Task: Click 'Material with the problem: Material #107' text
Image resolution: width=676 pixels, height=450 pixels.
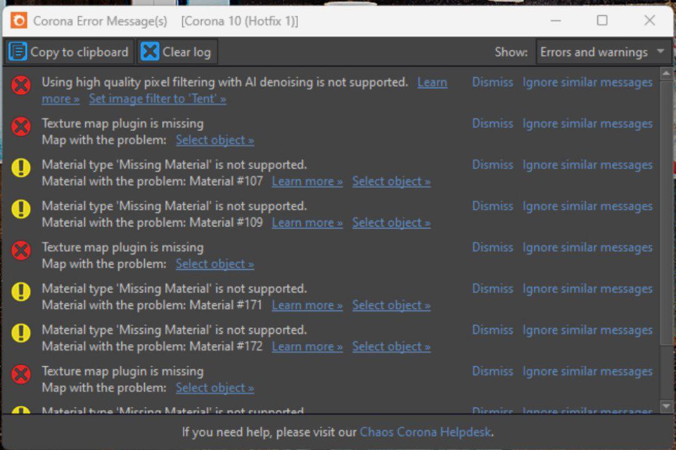Action: click(x=152, y=182)
